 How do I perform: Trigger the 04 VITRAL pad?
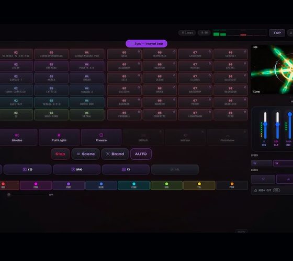pyautogui.click(x=87, y=114)
